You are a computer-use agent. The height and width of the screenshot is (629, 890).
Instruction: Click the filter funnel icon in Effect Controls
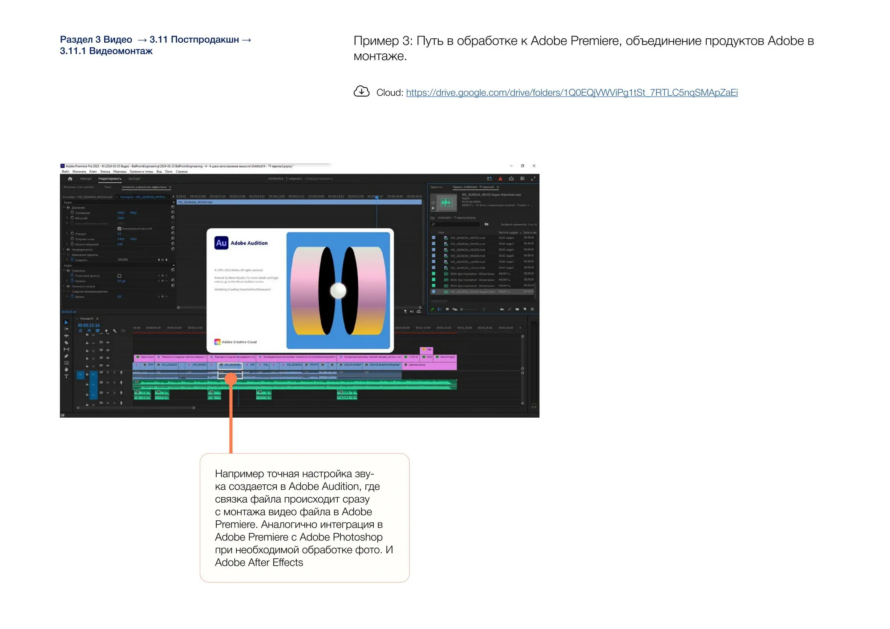point(405,312)
